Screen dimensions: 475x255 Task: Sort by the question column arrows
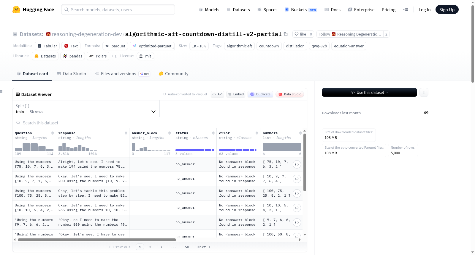click(53, 133)
